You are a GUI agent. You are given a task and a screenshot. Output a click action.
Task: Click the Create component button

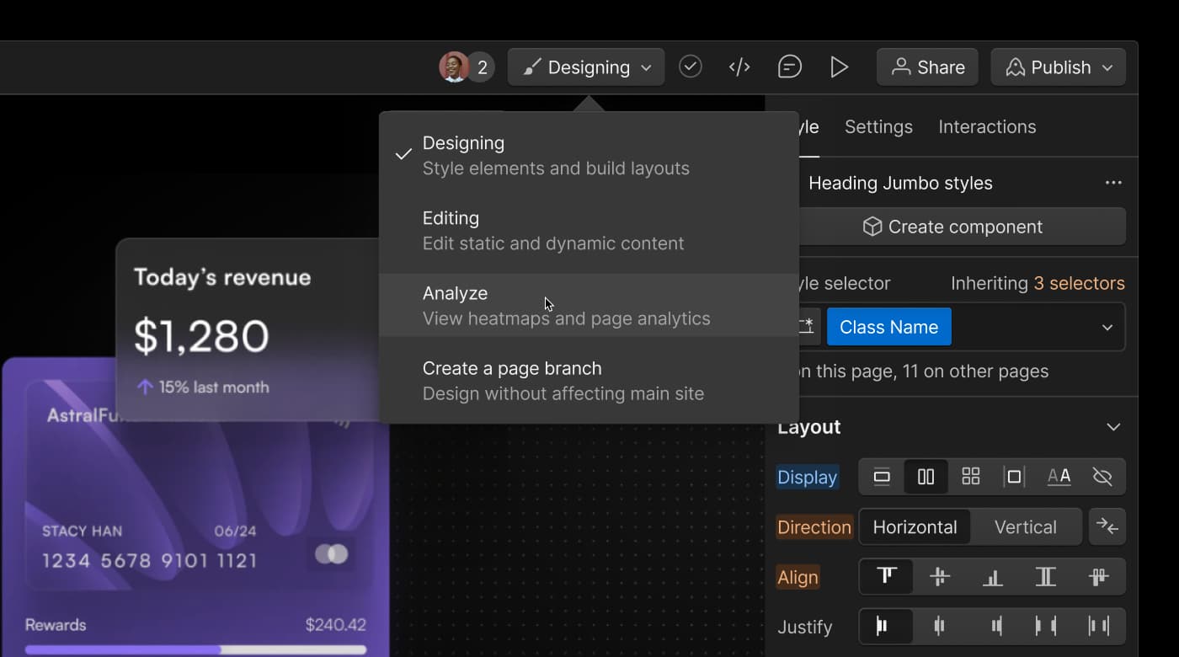pyautogui.click(x=963, y=226)
